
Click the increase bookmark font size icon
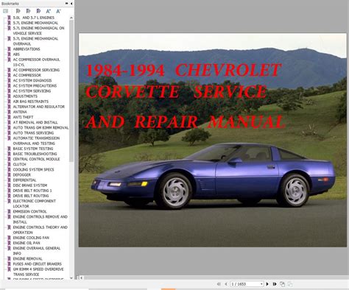[x=49, y=11]
